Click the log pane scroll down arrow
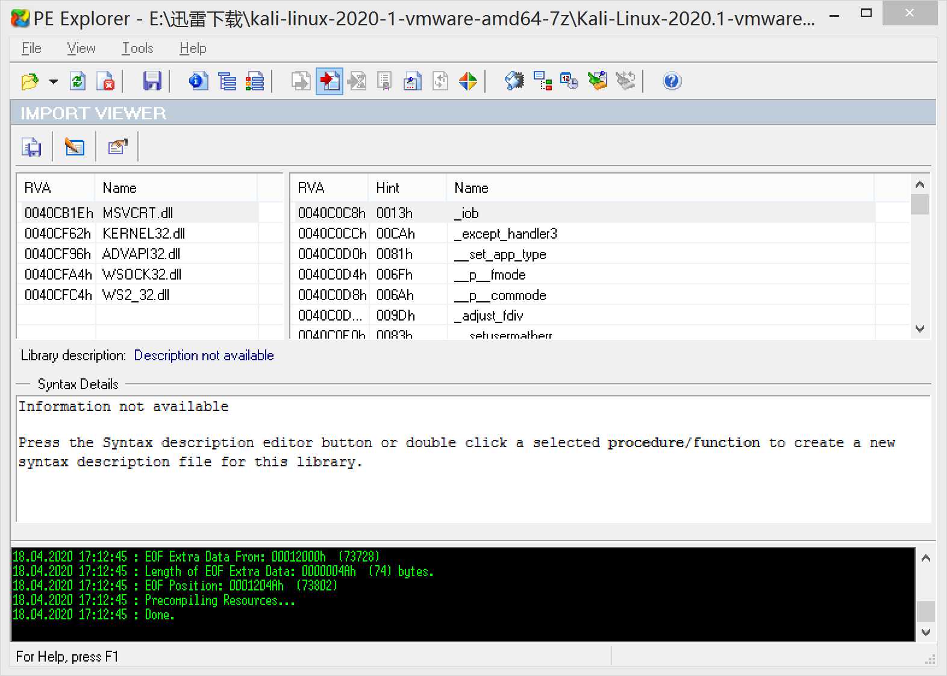The height and width of the screenshot is (676, 947). [926, 633]
